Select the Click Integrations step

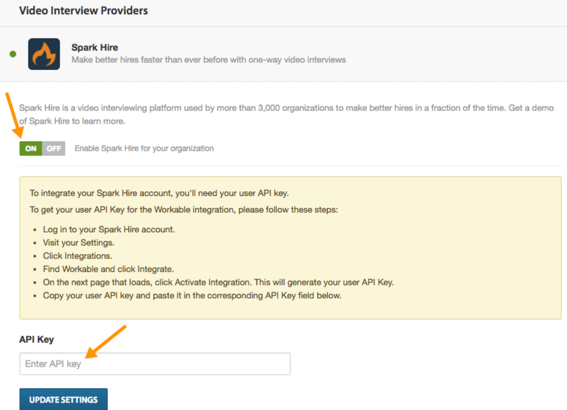[78, 256]
